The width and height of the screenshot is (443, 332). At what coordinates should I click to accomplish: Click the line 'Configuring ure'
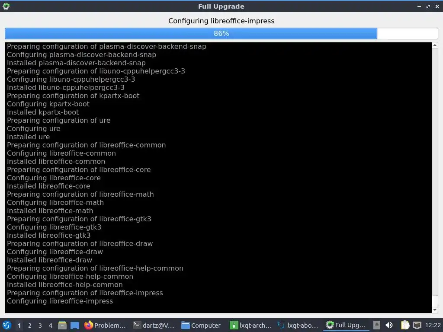tap(34, 128)
